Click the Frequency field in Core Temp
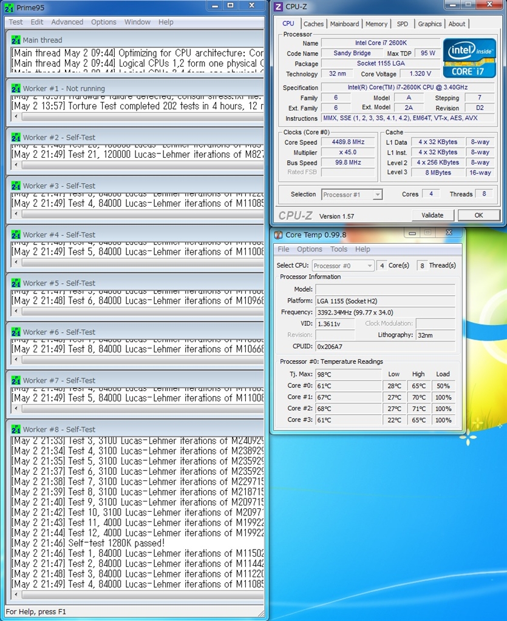Image resolution: width=507 pixels, height=621 pixels. 385,312
